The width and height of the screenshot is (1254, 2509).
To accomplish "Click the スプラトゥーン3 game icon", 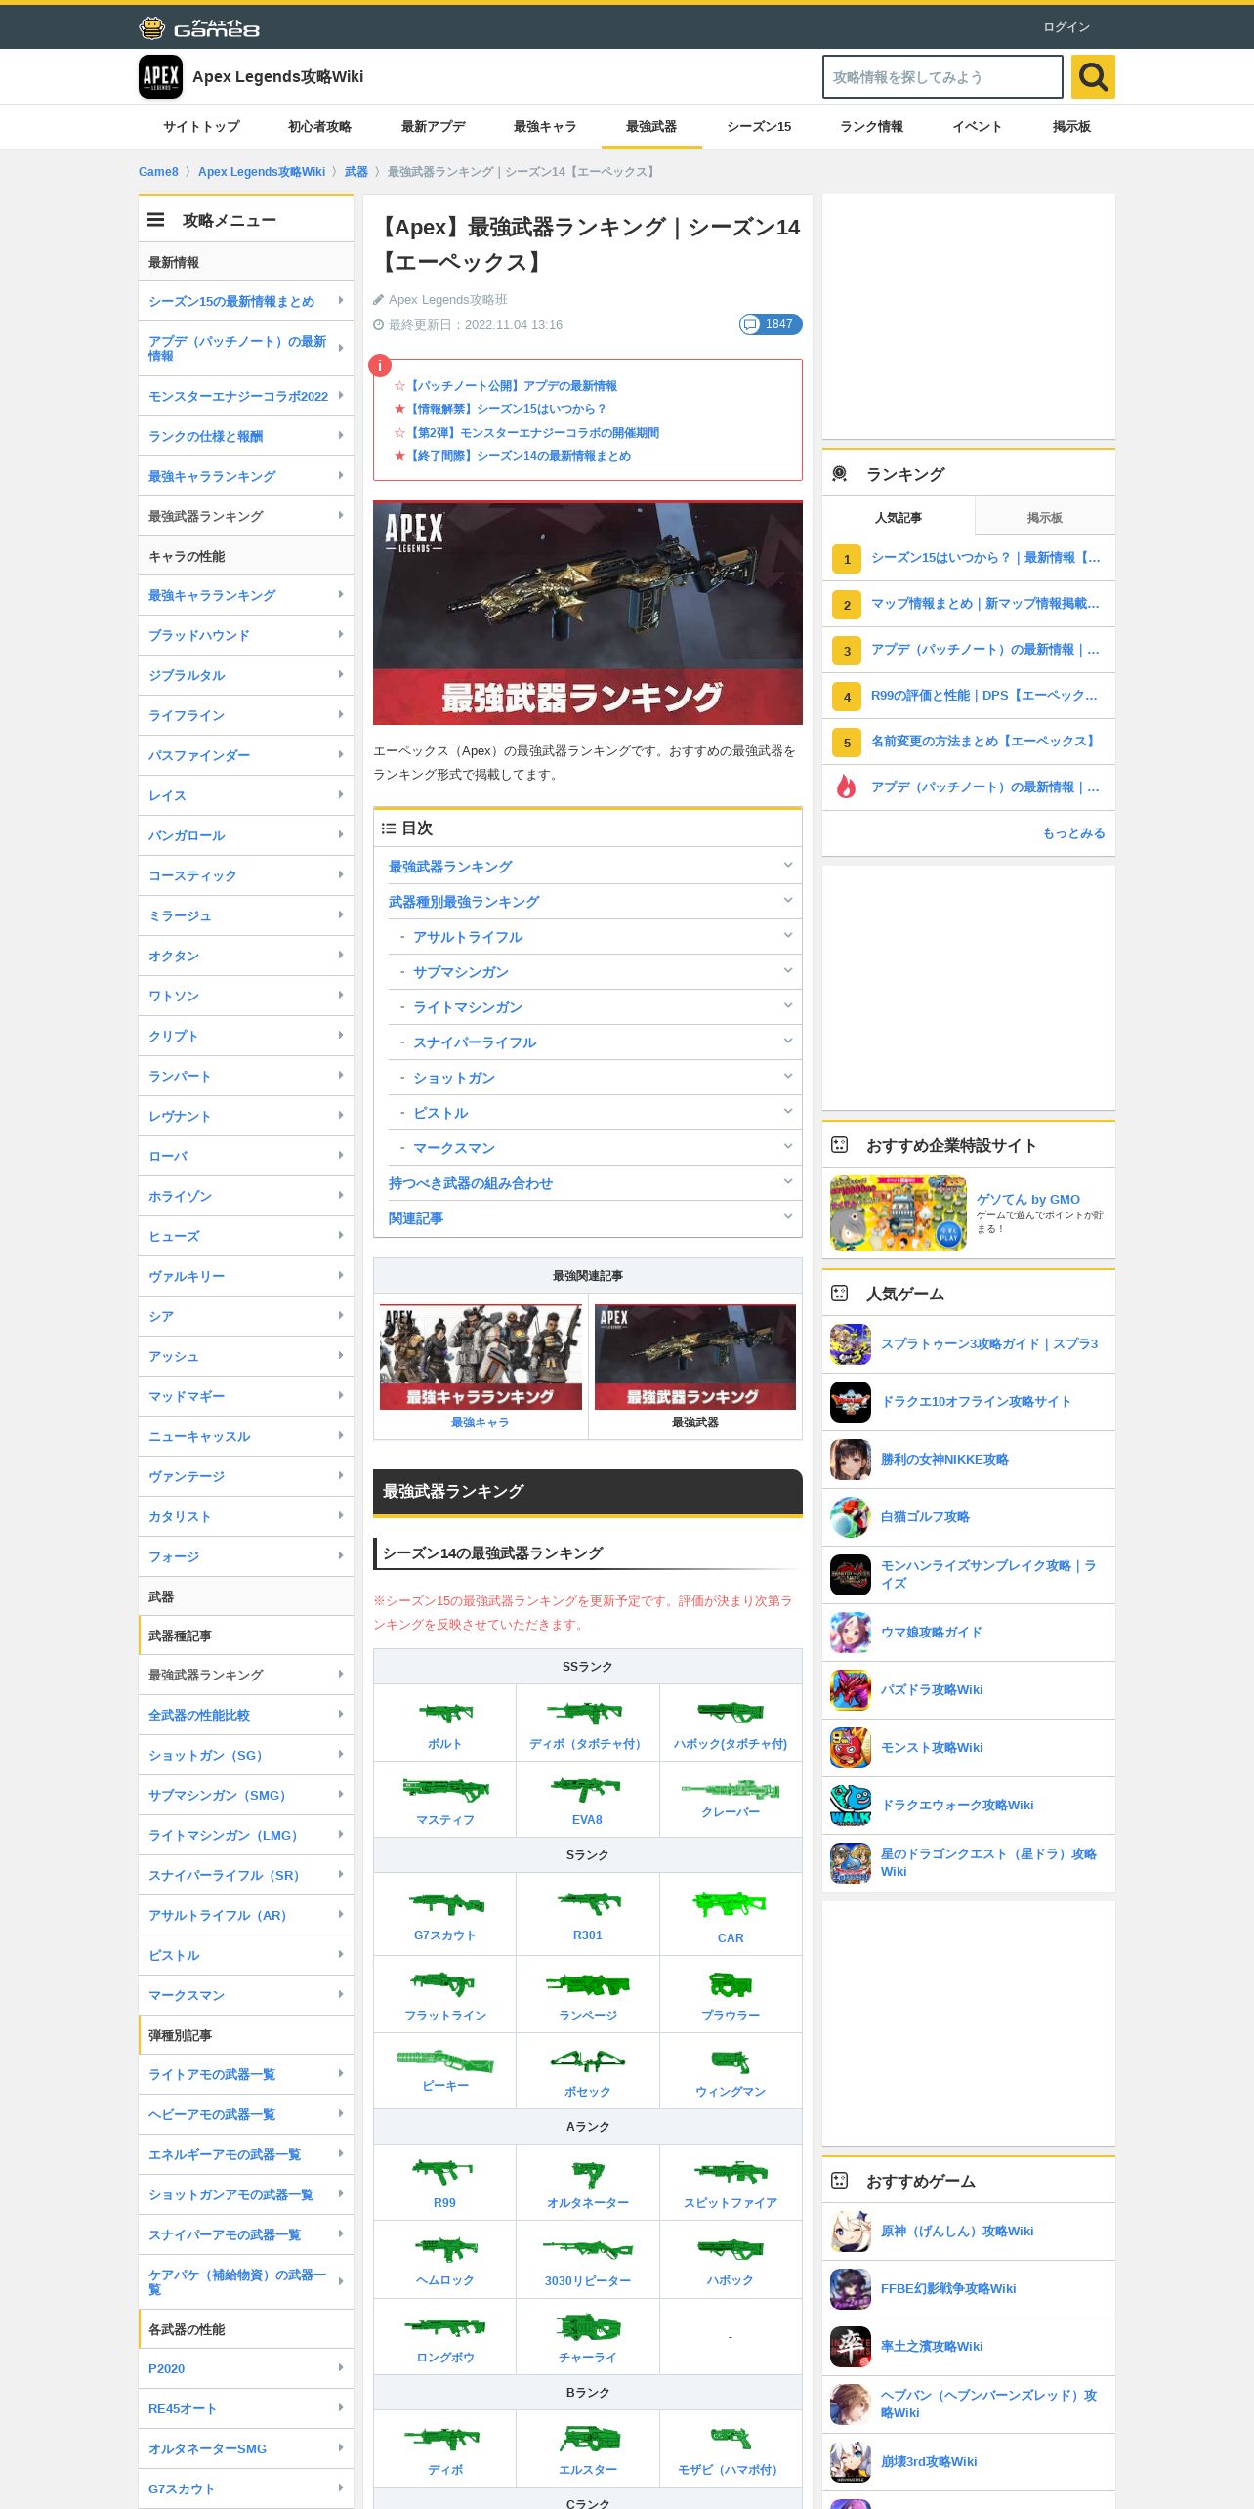I will 851,1344.
